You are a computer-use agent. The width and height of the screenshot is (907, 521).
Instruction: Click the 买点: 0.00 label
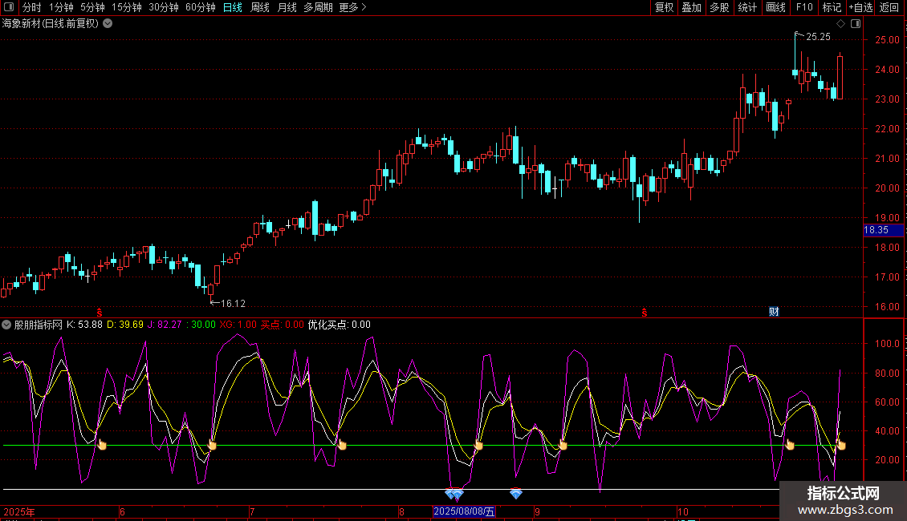[283, 325]
